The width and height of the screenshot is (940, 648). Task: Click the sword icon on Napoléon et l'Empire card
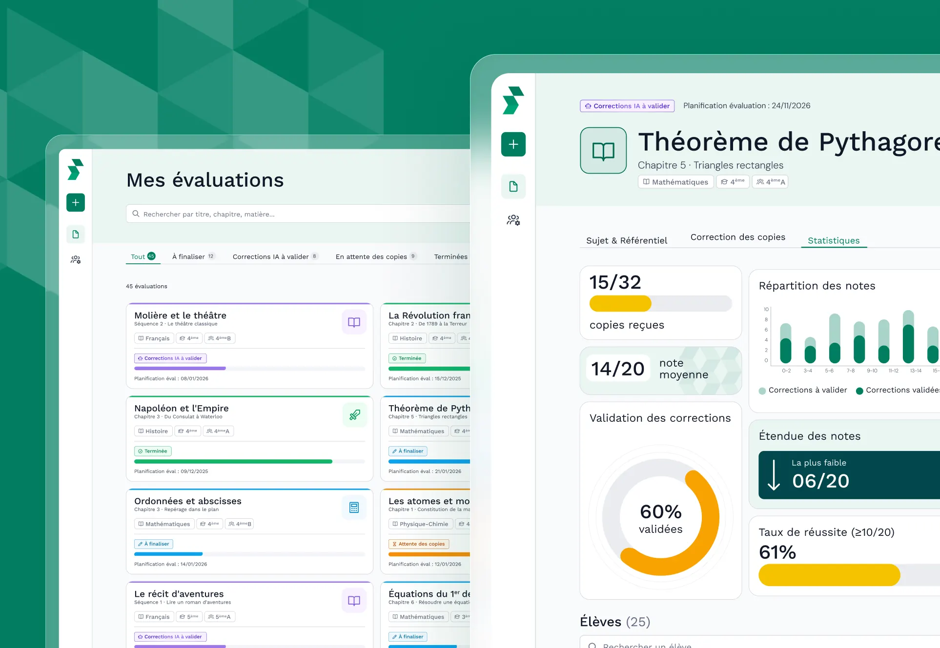(x=355, y=415)
